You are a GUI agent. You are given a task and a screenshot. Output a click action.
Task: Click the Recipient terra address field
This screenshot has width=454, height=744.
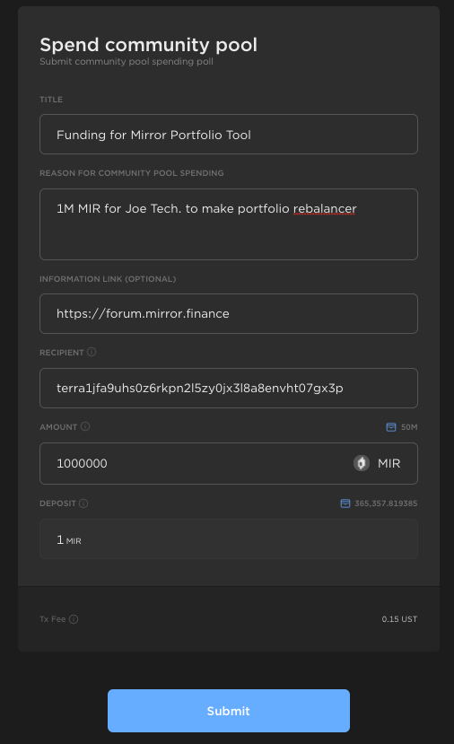click(229, 388)
